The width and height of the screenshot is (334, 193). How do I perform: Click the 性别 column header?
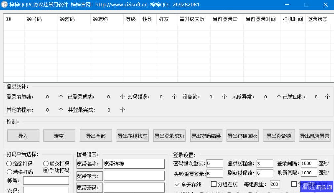point(148,19)
